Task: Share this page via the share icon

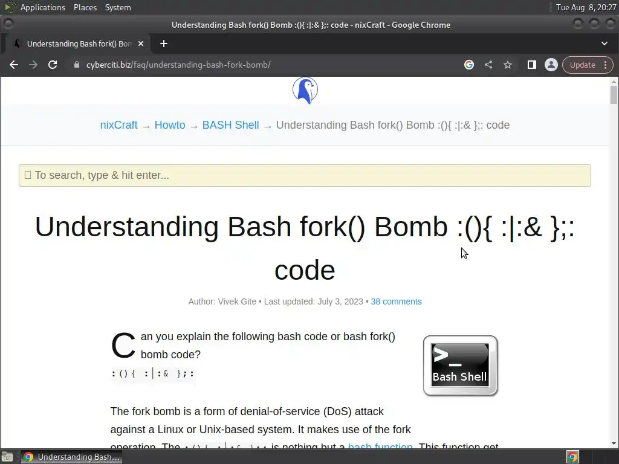Action: pos(488,65)
